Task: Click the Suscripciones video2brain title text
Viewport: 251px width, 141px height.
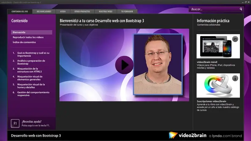Action: [211, 101]
